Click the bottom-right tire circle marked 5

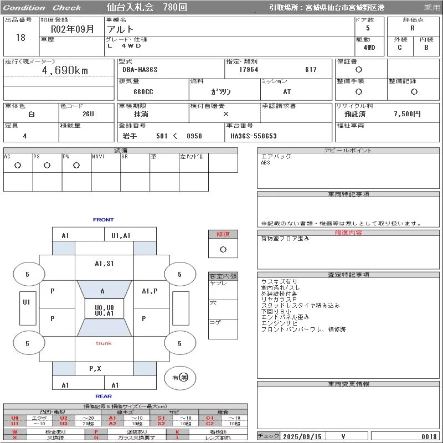click(179, 343)
